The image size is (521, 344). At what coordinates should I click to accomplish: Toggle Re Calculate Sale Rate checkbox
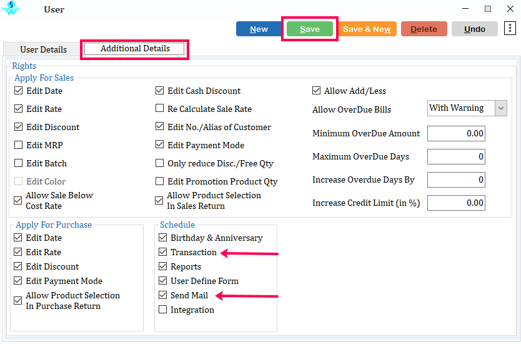[x=159, y=108]
